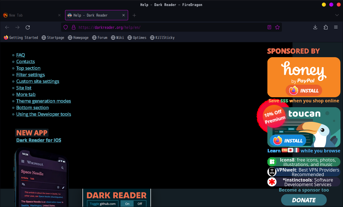
Task: Install the Honey extension
Action: [304, 91]
